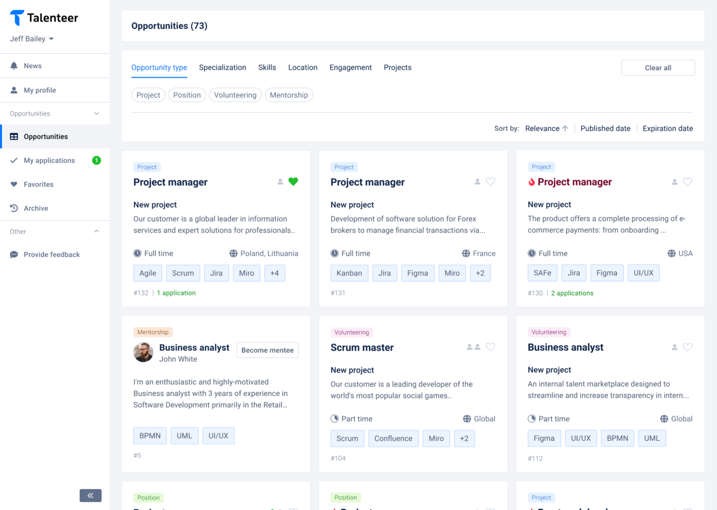Screen dimensions: 717x510
Task: Toggle the Project filter chip
Action: 148,95
